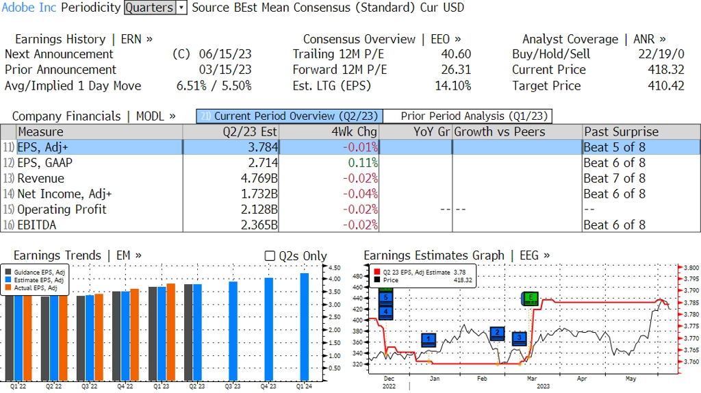Click the Est. LTG (EPS) value 14.10%

453,86
